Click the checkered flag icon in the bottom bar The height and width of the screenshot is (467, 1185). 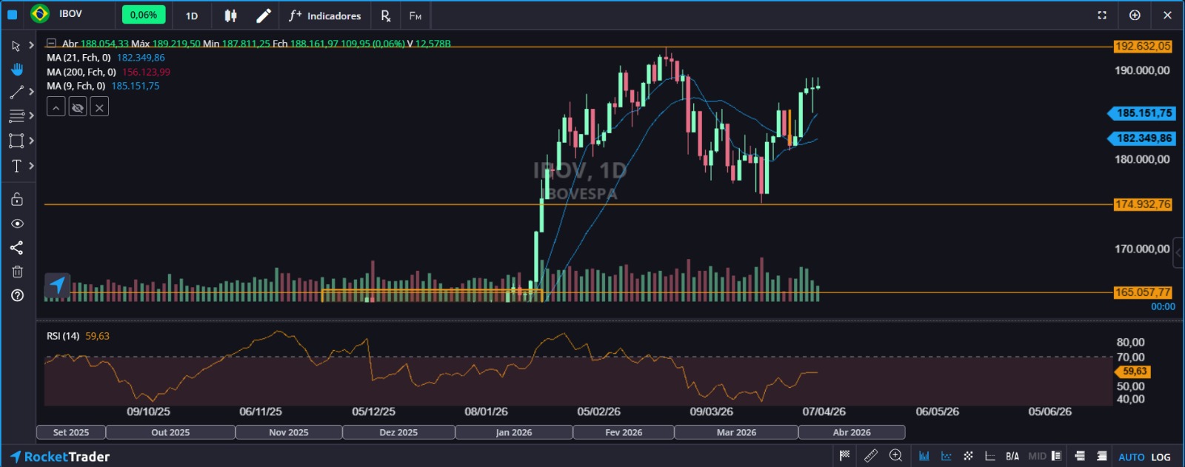pos(844,456)
